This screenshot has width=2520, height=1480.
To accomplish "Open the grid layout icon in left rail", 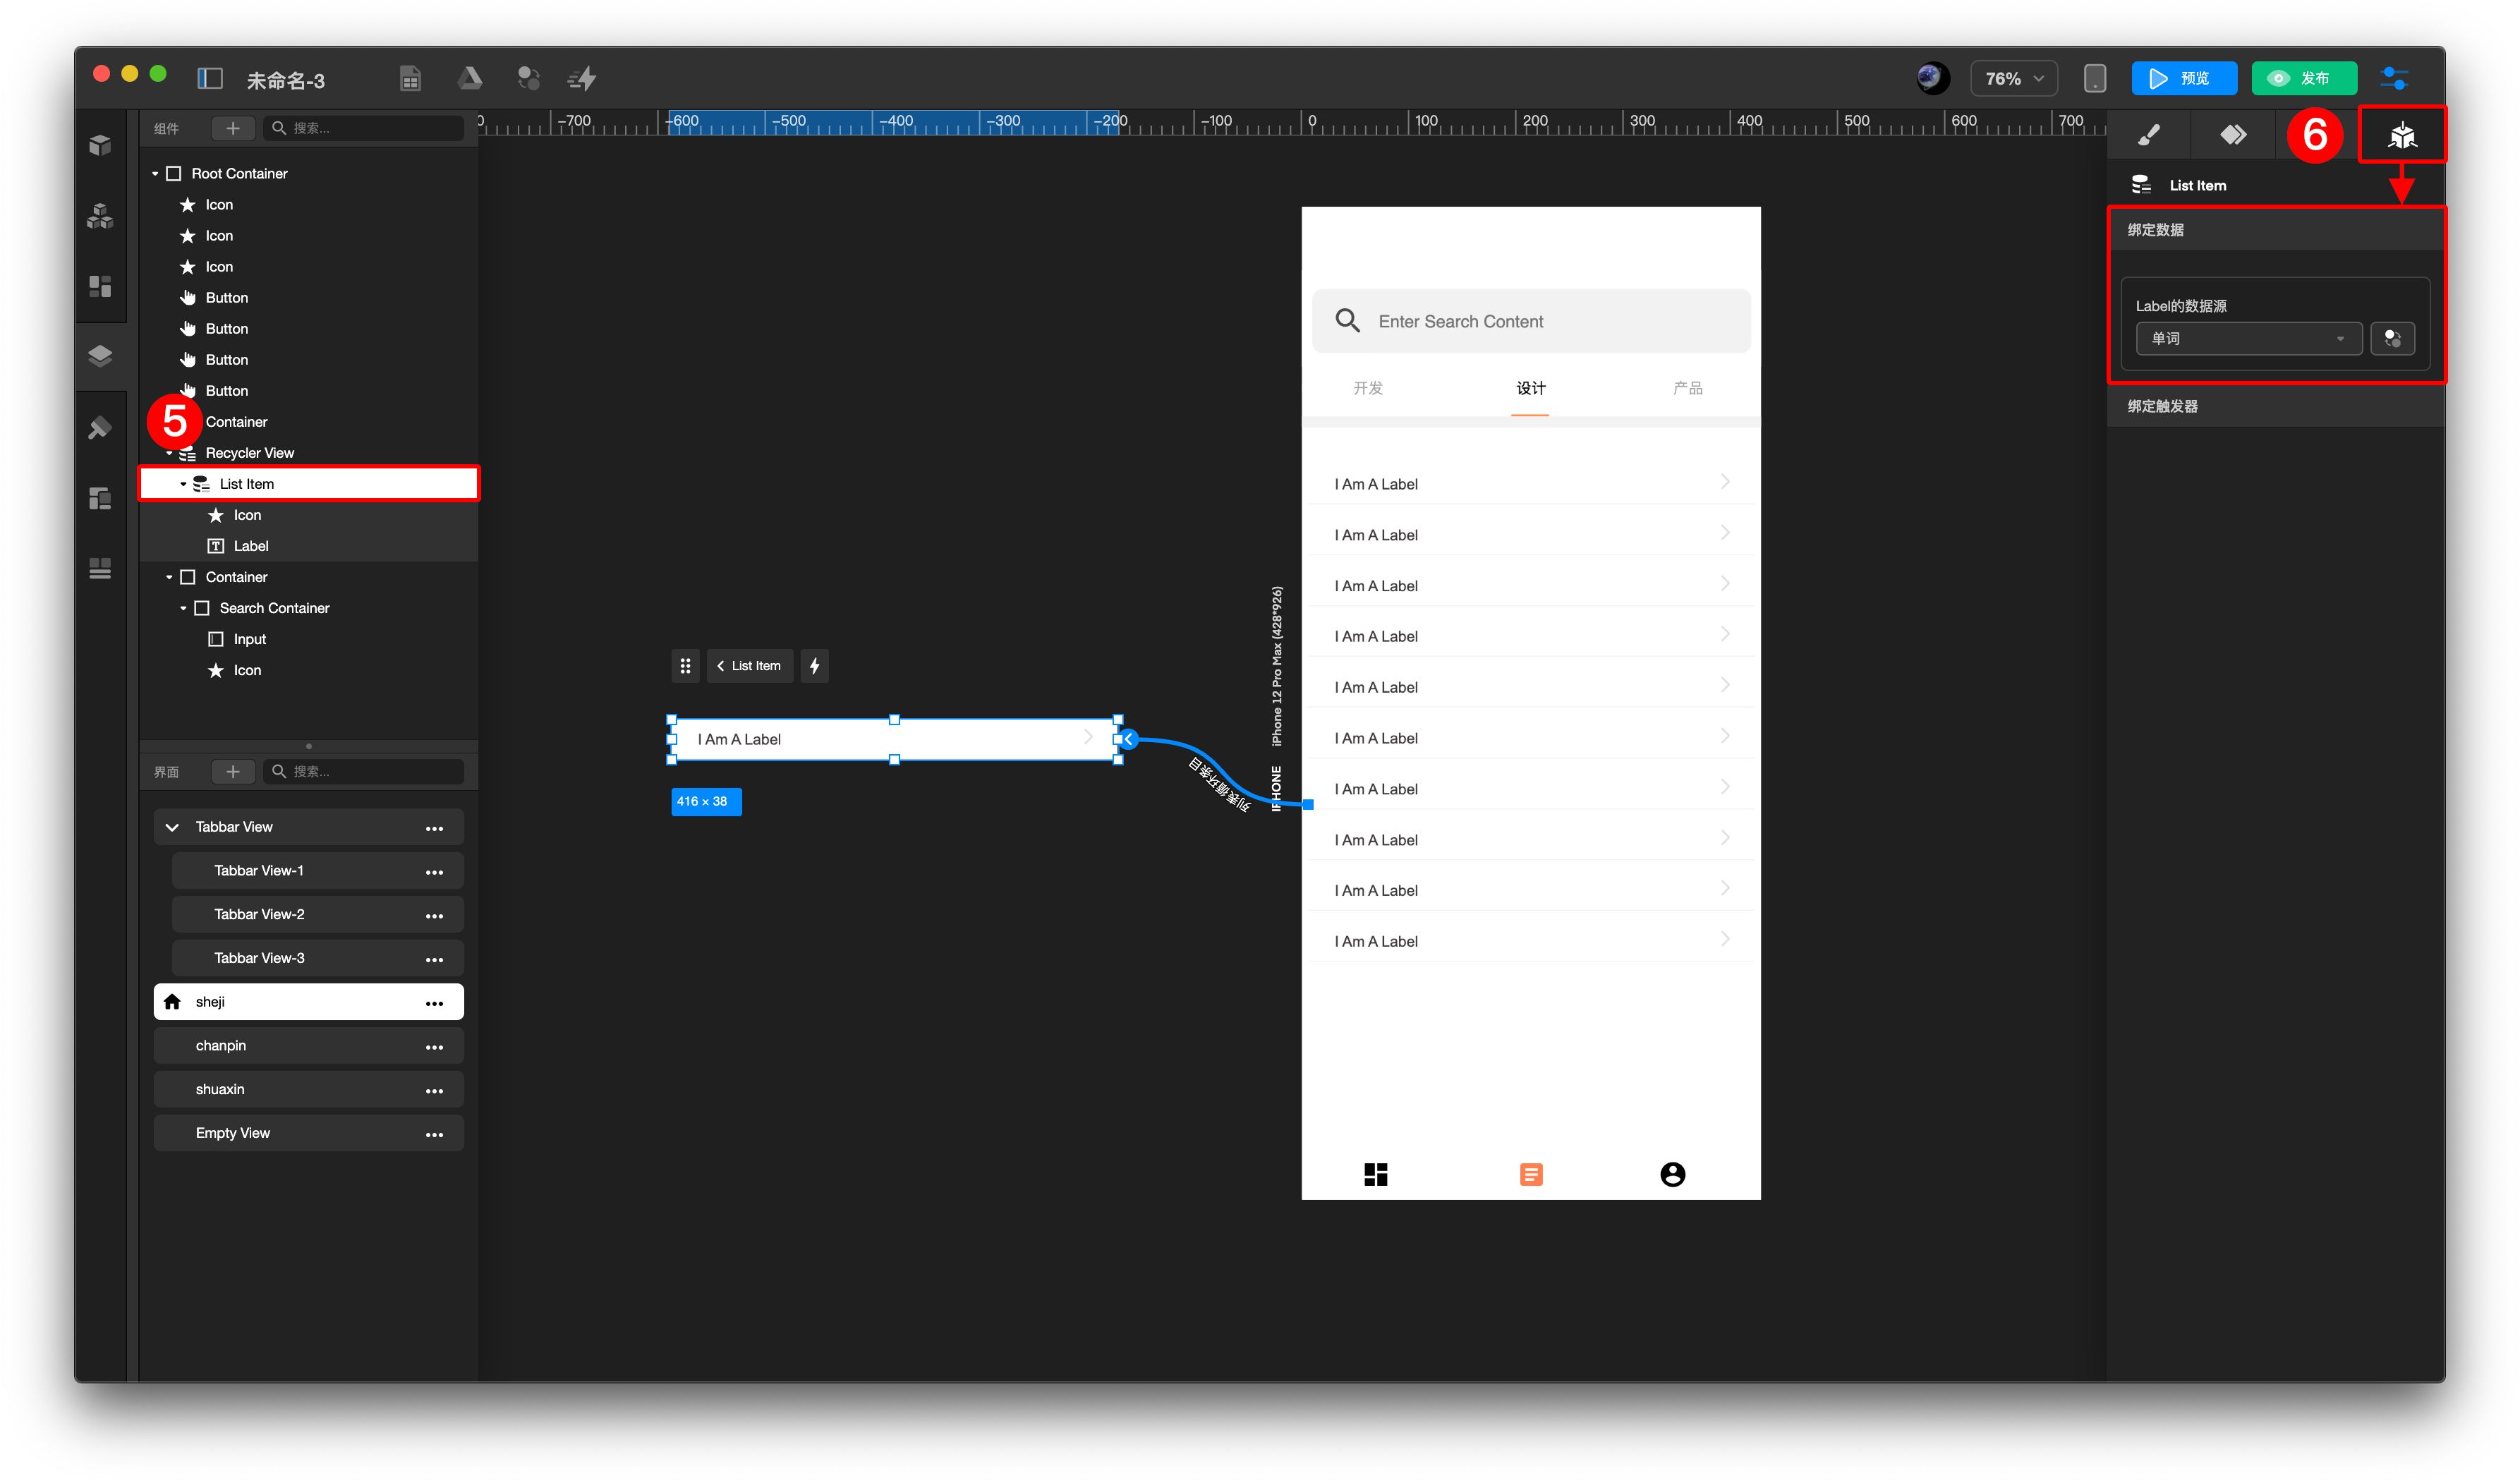I will coord(100,286).
